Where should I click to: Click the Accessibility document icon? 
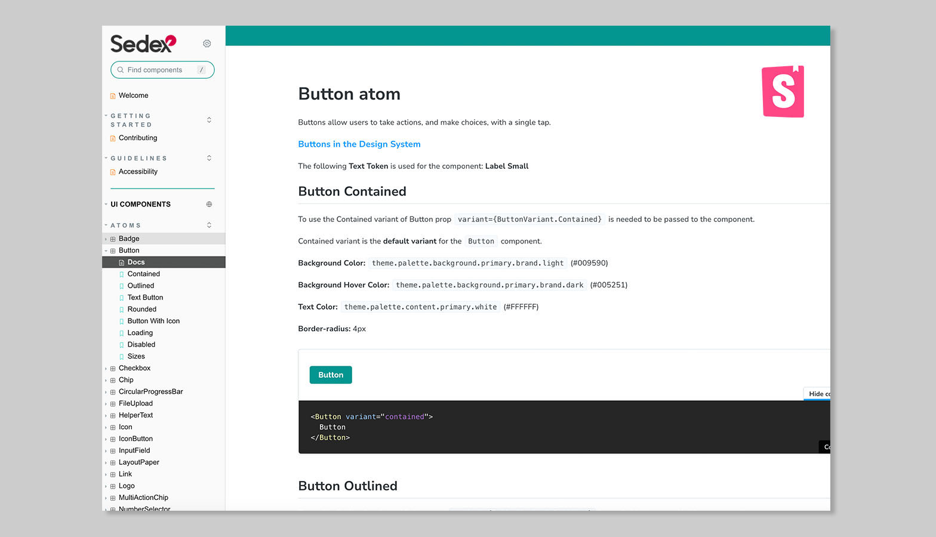pyautogui.click(x=113, y=172)
